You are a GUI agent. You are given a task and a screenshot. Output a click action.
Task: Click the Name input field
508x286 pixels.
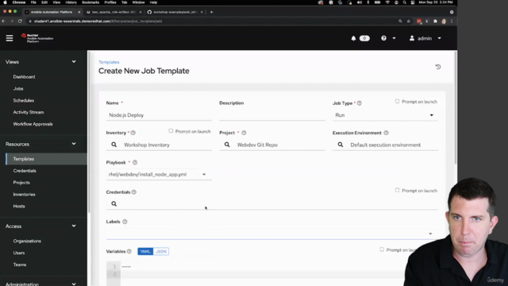pos(159,115)
